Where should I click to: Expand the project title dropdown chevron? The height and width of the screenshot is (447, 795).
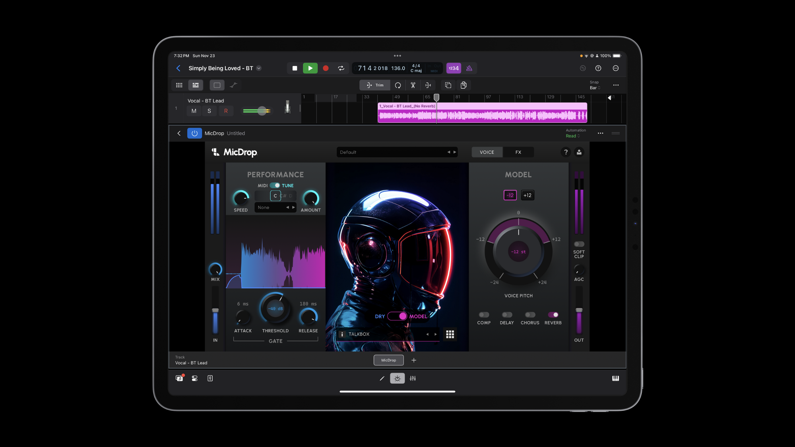pyautogui.click(x=259, y=68)
